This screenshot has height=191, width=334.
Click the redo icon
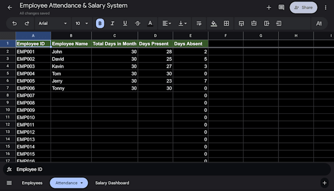pos(27,24)
